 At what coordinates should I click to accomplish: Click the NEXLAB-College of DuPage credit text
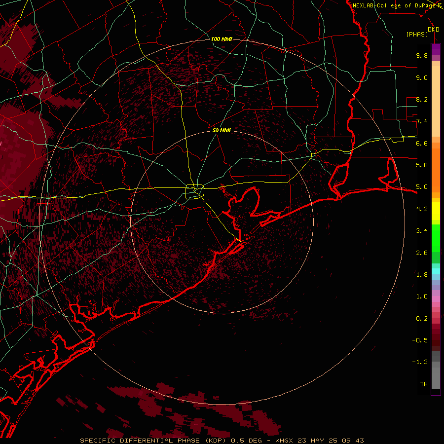pyautogui.click(x=395, y=5)
